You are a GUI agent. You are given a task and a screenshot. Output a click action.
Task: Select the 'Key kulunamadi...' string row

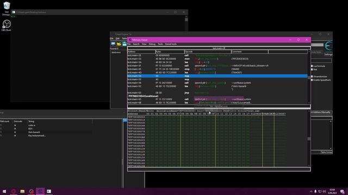tap(46, 135)
